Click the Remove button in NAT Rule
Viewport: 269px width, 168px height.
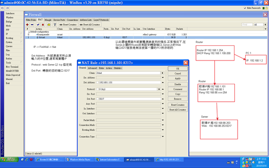click(178, 99)
